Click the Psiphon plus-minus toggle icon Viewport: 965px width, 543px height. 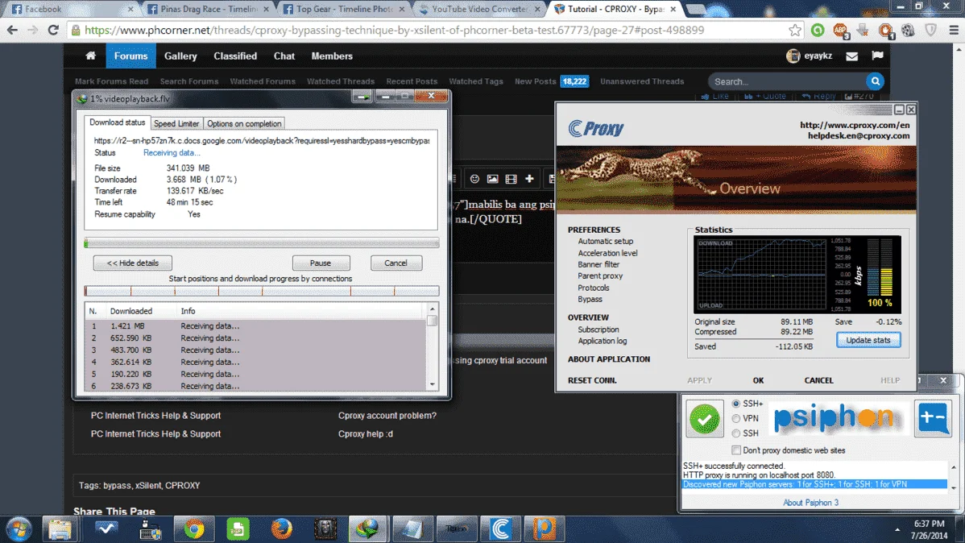click(x=933, y=418)
